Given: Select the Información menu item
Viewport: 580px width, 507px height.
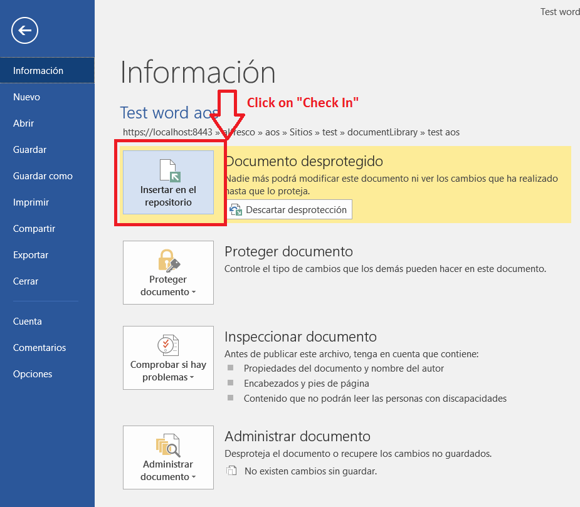Looking at the screenshot, I should click(x=38, y=71).
